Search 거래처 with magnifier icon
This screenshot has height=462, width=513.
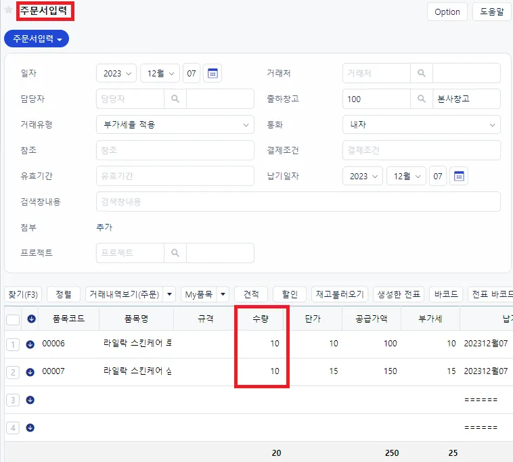pos(422,73)
